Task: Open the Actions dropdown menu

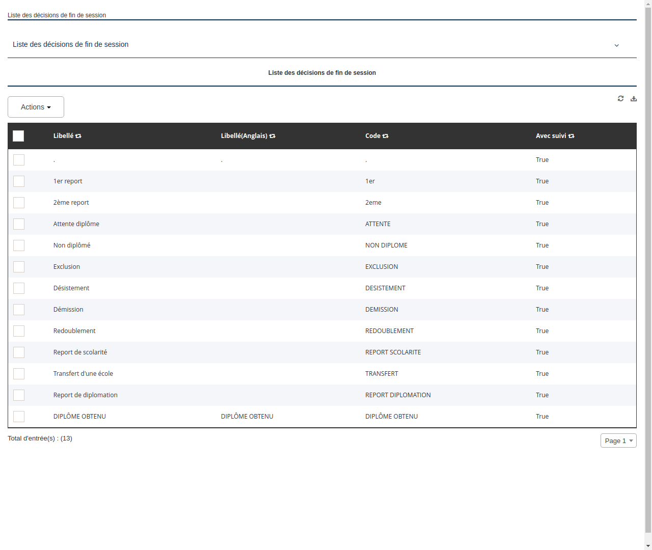Action: [36, 107]
